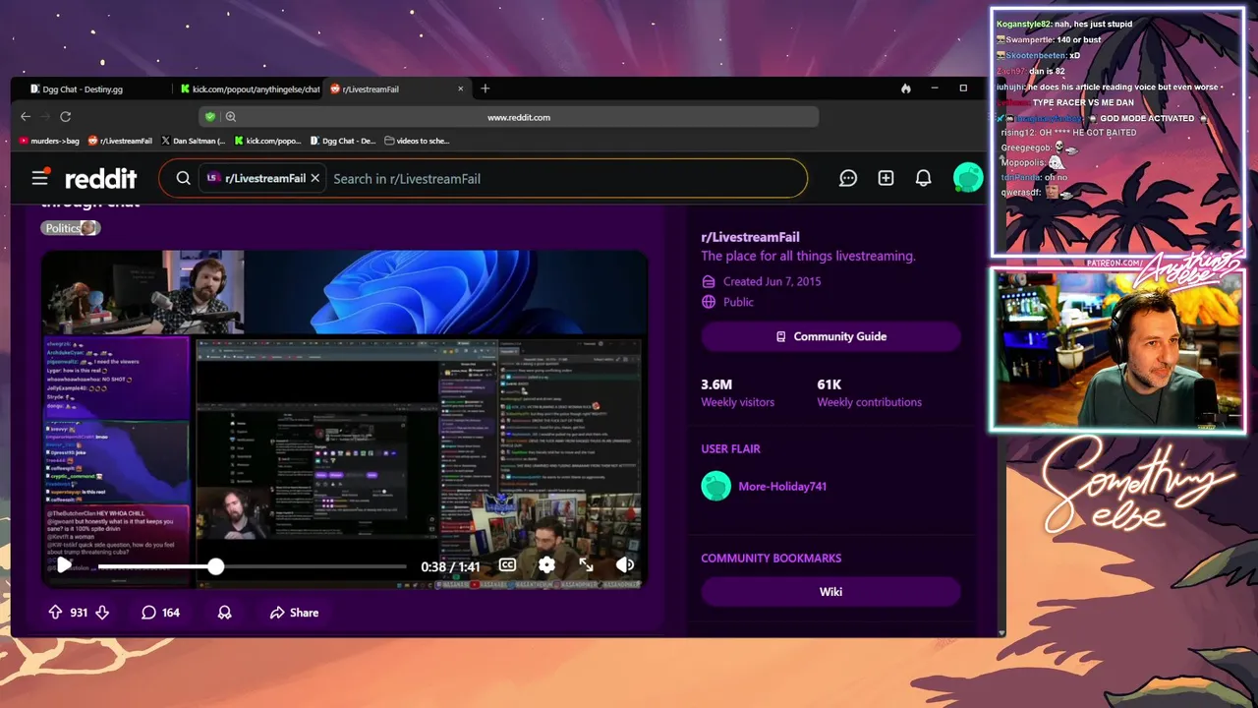Click the reddit logo

(100, 178)
